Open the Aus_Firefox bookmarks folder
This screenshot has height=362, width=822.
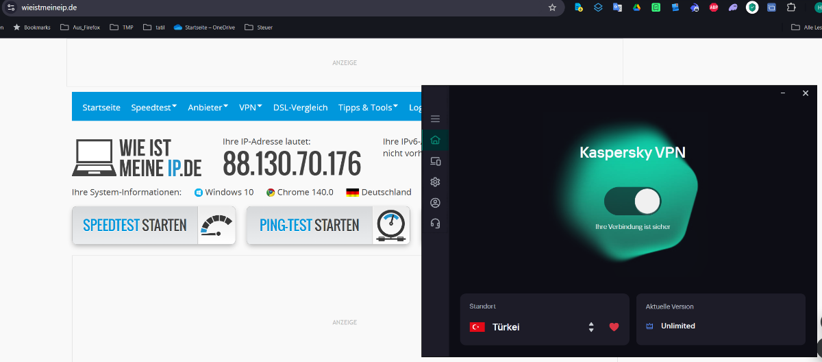[x=80, y=27]
